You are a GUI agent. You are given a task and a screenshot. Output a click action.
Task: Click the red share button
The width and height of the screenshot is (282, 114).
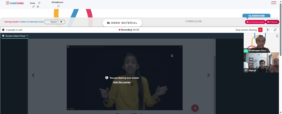coord(195,108)
